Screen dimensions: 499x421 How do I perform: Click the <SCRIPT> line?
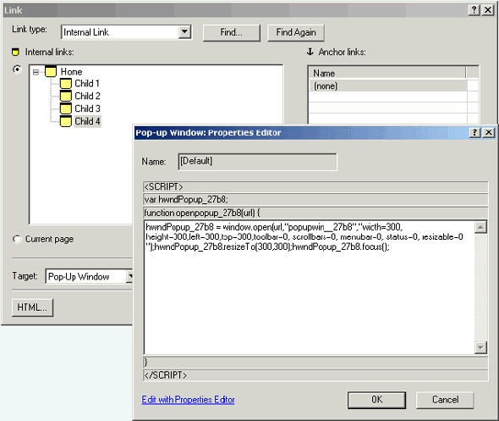pos(315,186)
